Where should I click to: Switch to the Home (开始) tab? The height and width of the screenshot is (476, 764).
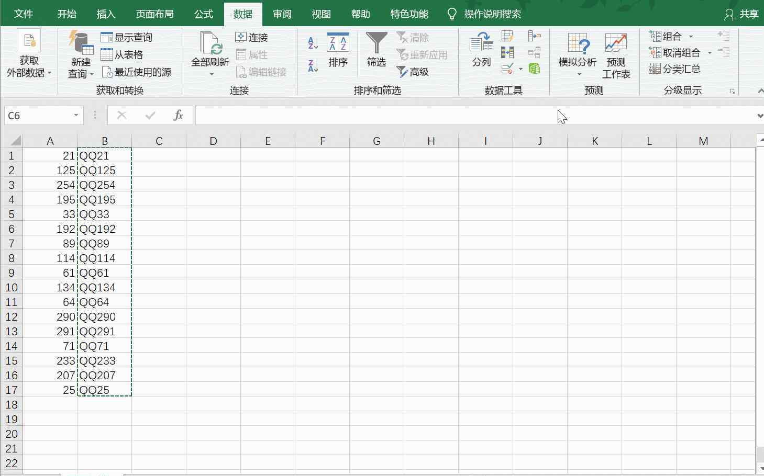[x=67, y=14]
